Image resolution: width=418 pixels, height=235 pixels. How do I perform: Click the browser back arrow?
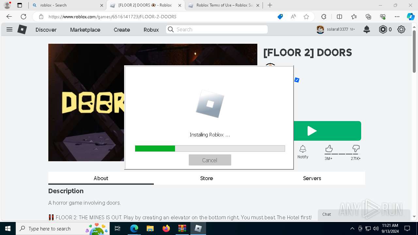[9, 17]
